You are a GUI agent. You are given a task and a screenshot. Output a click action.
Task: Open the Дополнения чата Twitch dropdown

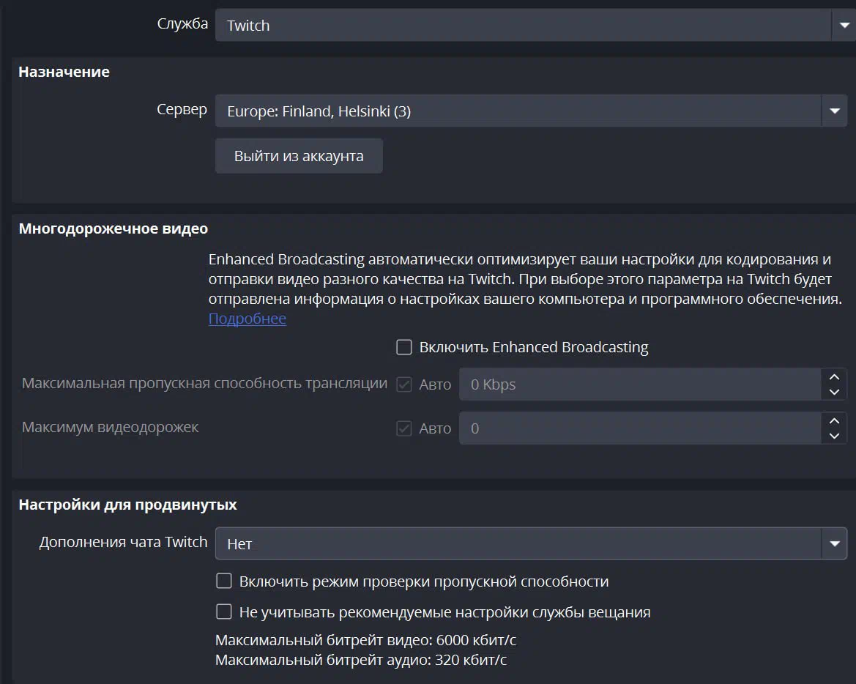tap(531, 543)
